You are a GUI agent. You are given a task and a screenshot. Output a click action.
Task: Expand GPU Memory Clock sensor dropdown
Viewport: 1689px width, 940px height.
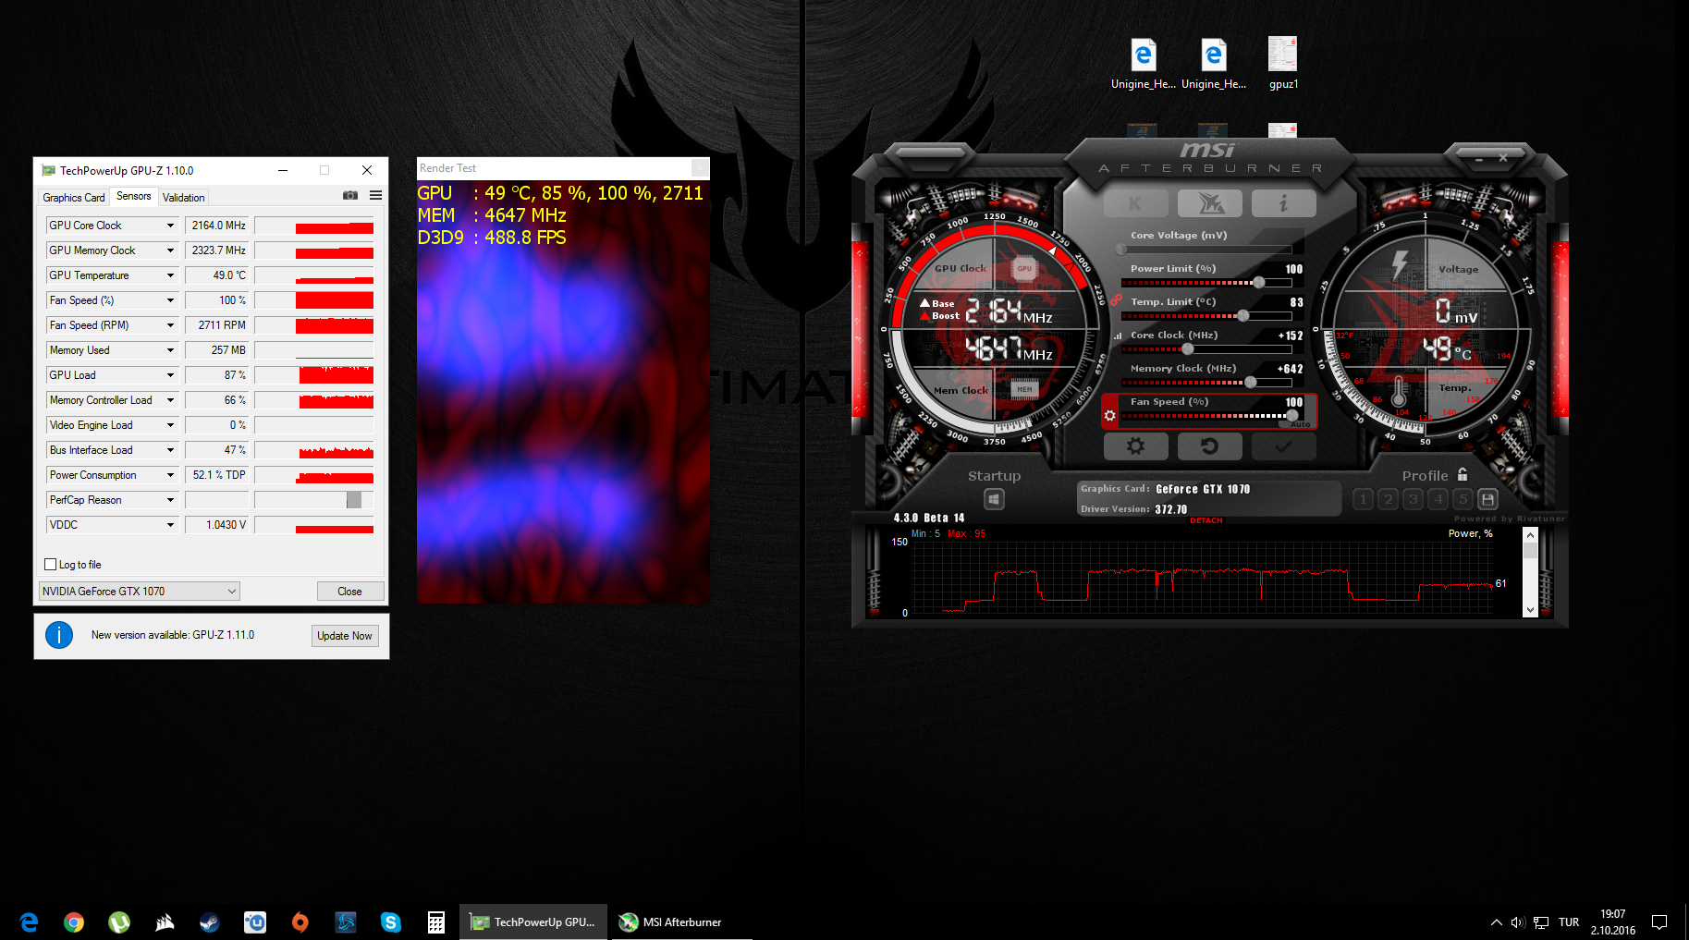(x=170, y=250)
